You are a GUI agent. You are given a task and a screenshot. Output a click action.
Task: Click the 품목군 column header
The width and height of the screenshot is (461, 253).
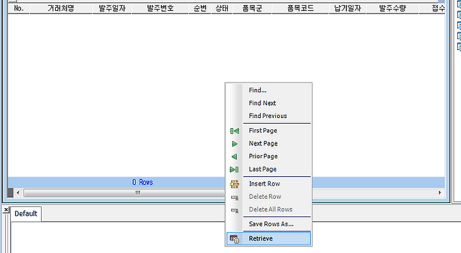pyautogui.click(x=252, y=8)
